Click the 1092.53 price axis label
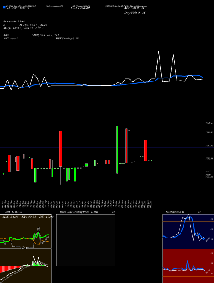 tap(209, 132)
